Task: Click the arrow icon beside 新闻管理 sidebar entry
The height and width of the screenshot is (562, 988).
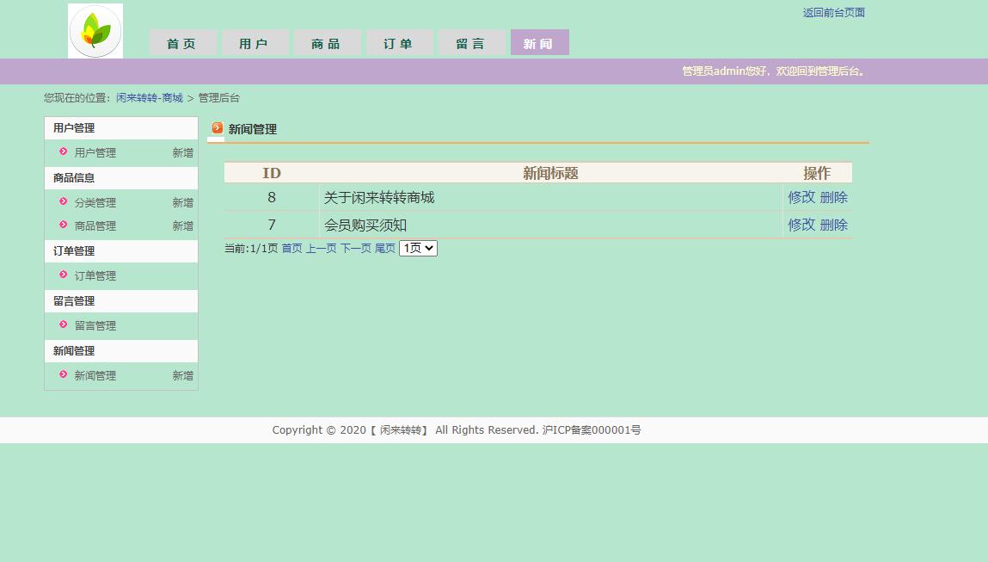Action: [63, 375]
